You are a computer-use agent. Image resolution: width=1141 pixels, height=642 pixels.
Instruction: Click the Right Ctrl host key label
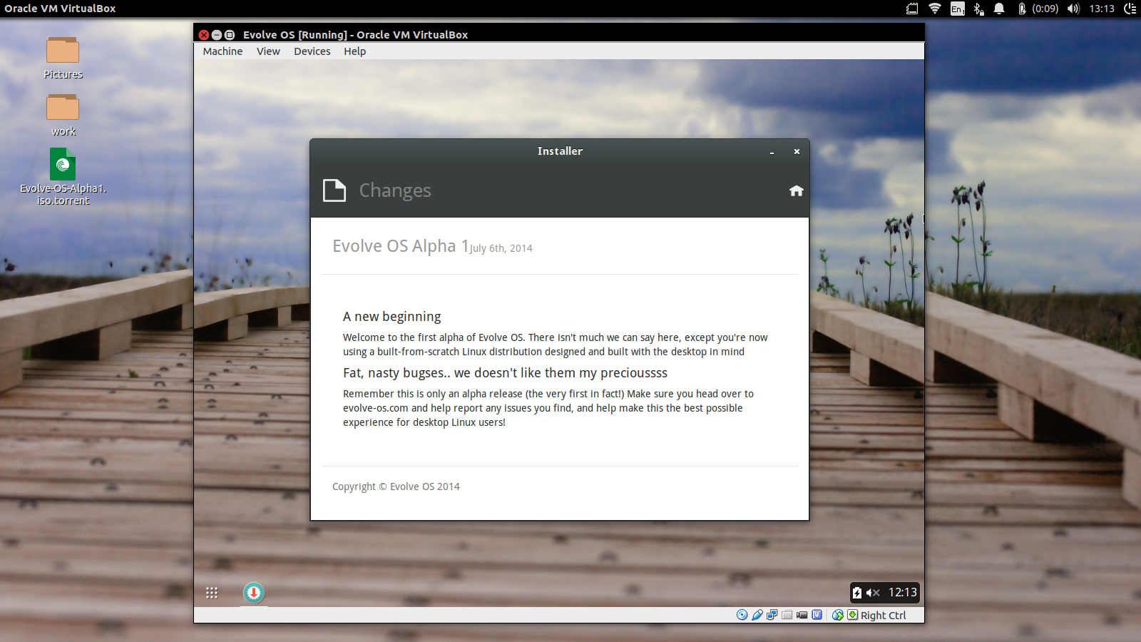coord(883,616)
